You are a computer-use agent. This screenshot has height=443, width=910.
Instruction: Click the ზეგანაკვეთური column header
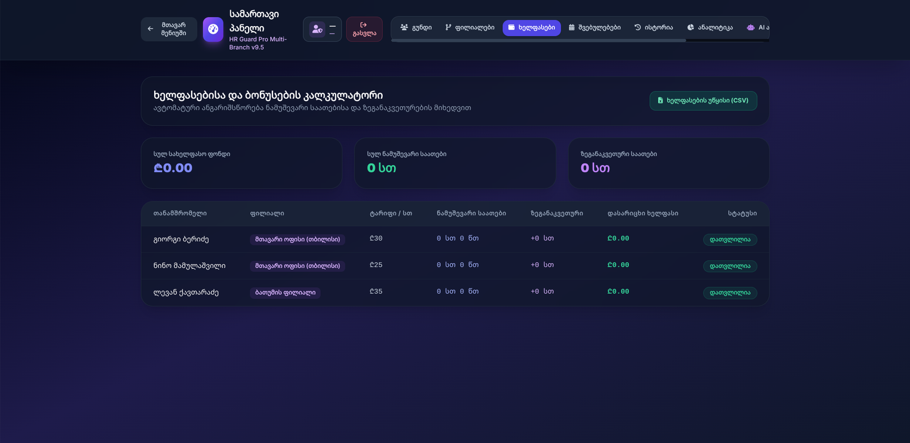[x=557, y=213]
